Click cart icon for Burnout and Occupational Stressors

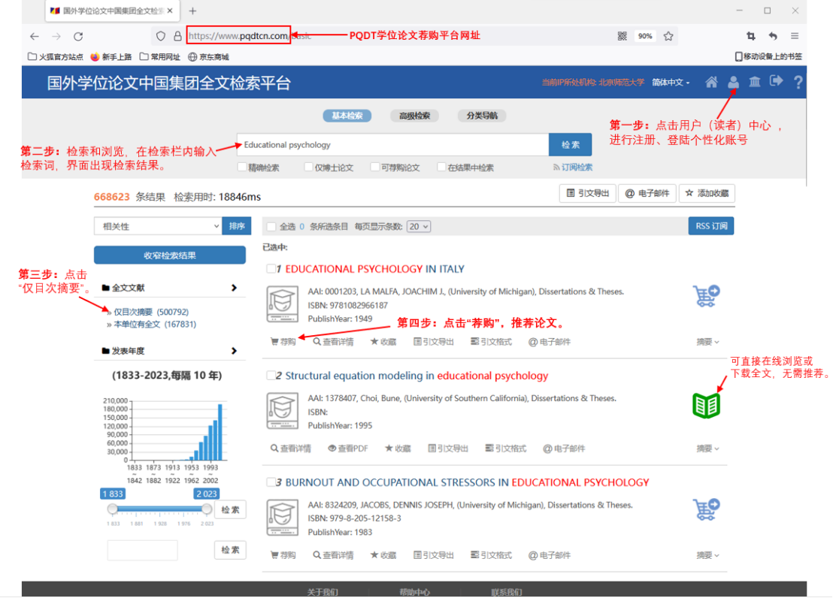pos(706,509)
